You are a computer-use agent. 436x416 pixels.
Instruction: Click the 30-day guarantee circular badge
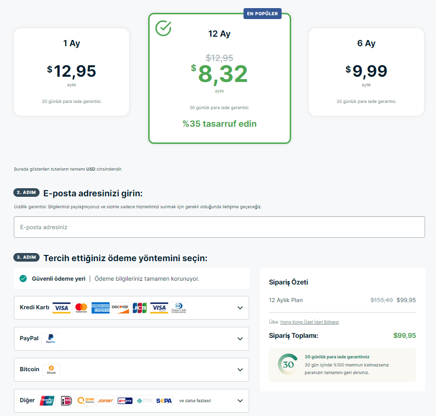pos(288,365)
